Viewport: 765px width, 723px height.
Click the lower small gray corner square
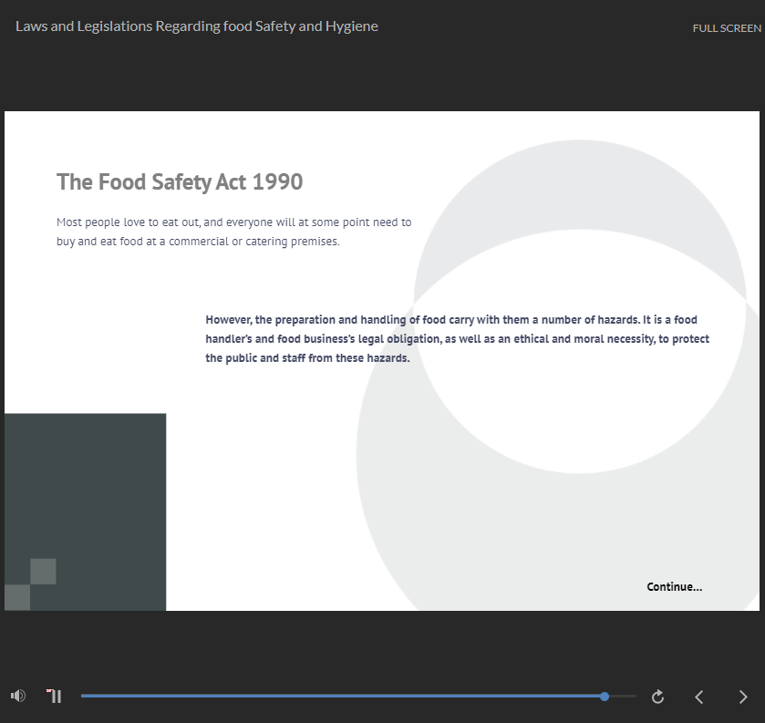(x=17, y=597)
